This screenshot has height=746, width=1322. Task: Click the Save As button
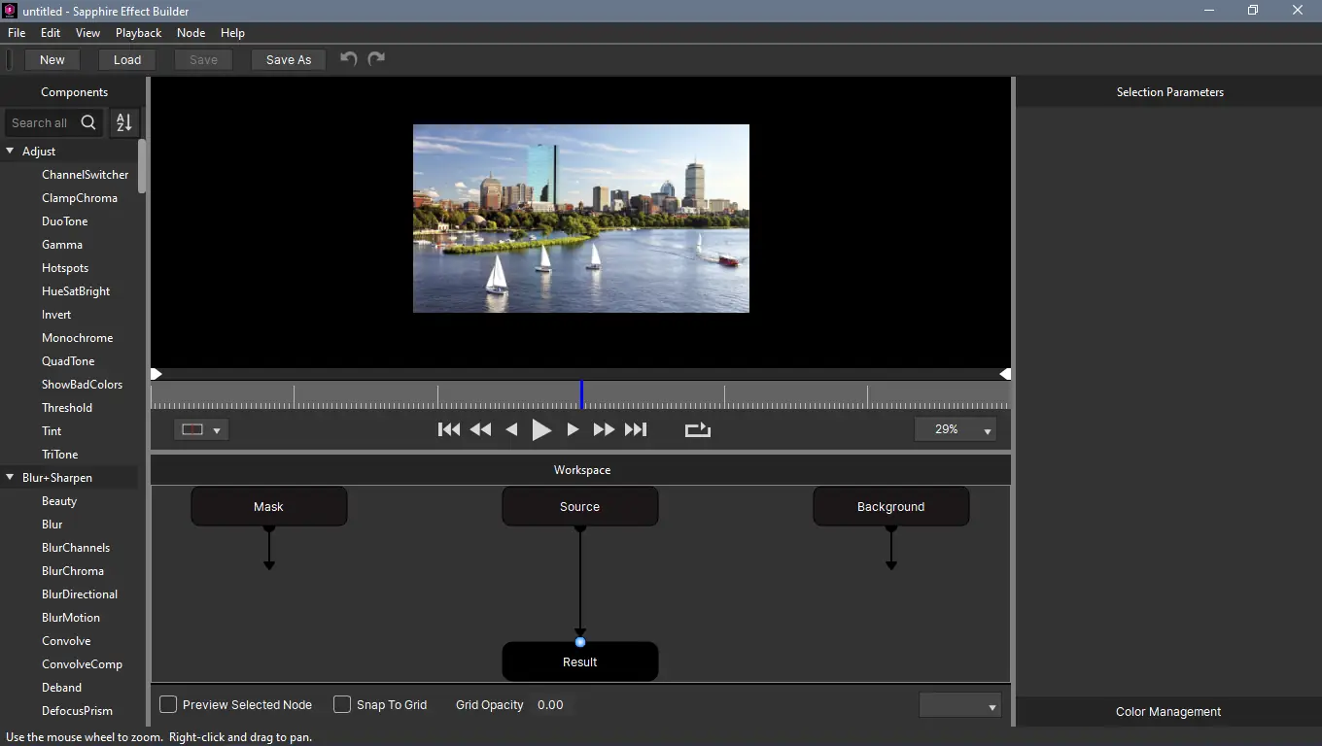tap(288, 59)
